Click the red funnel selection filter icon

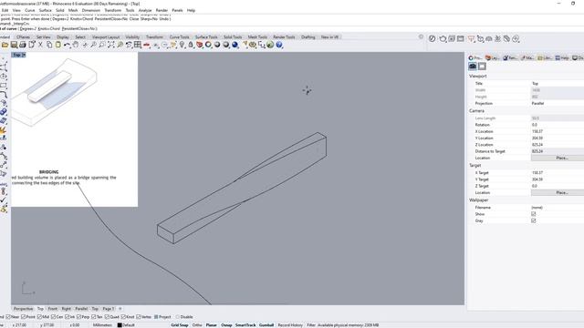pos(471,38)
